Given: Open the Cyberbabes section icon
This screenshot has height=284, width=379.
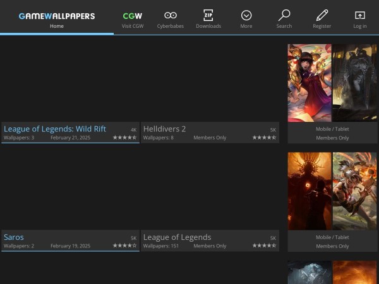Looking at the screenshot, I should click(x=171, y=16).
